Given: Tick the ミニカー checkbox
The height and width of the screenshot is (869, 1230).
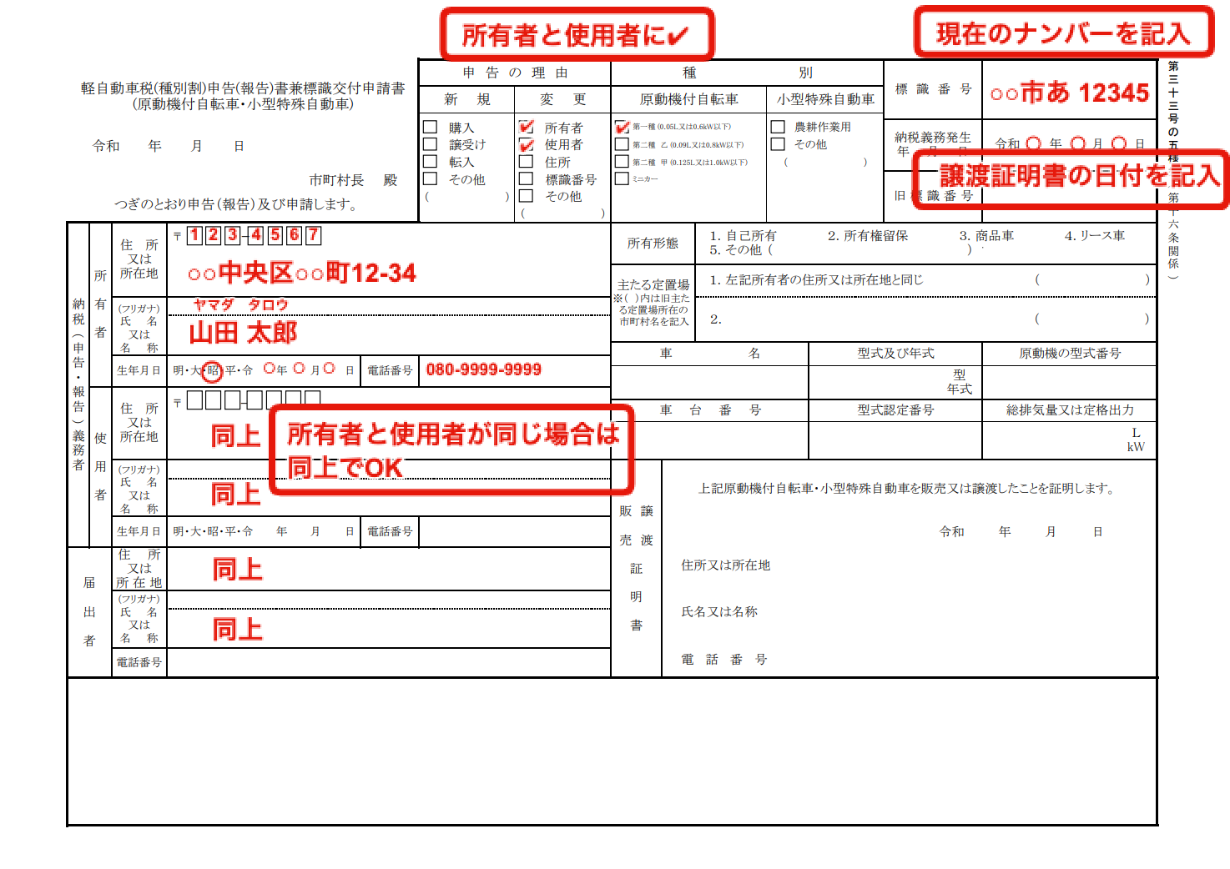Looking at the screenshot, I should (622, 178).
